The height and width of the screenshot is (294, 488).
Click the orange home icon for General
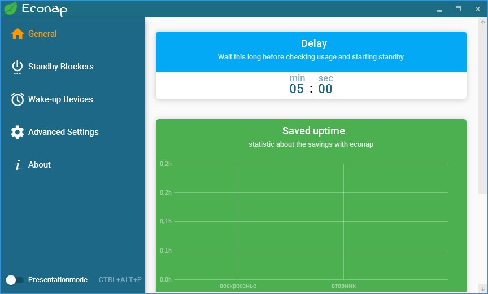pyautogui.click(x=18, y=34)
